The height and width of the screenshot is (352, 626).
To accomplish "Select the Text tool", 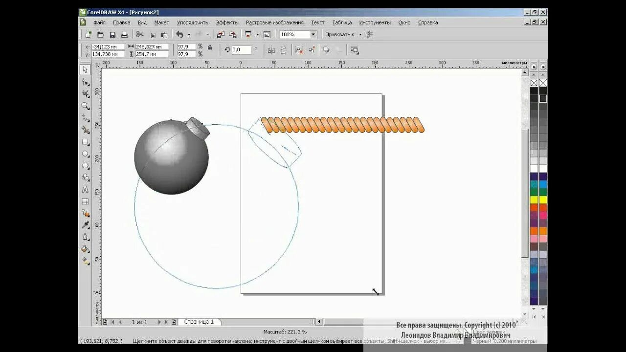I will pos(85,190).
